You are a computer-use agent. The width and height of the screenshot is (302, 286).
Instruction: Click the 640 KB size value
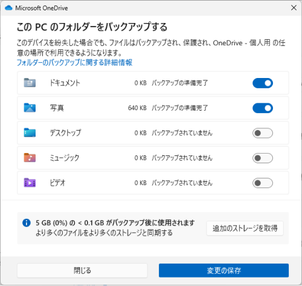tap(137, 108)
